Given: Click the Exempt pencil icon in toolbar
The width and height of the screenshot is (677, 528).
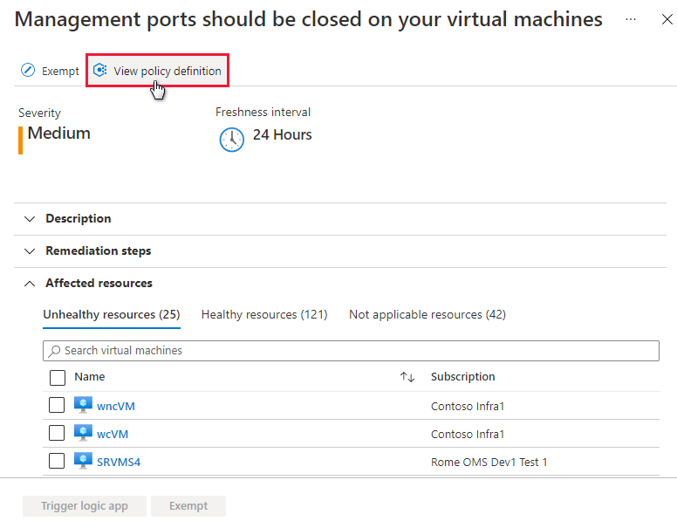Looking at the screenshot, I should point(28,70).
